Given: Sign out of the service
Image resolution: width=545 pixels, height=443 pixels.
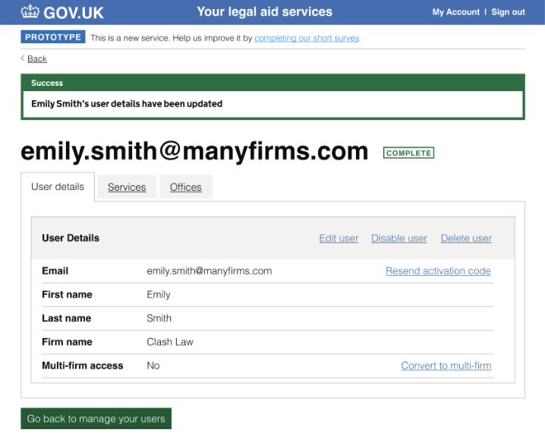Looking at the screenshot, I should [508, 12].
